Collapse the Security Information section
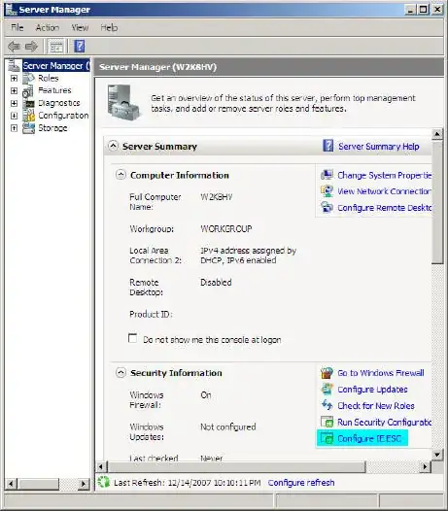Viewport: 448px width, 511px height. click(121, 372)
